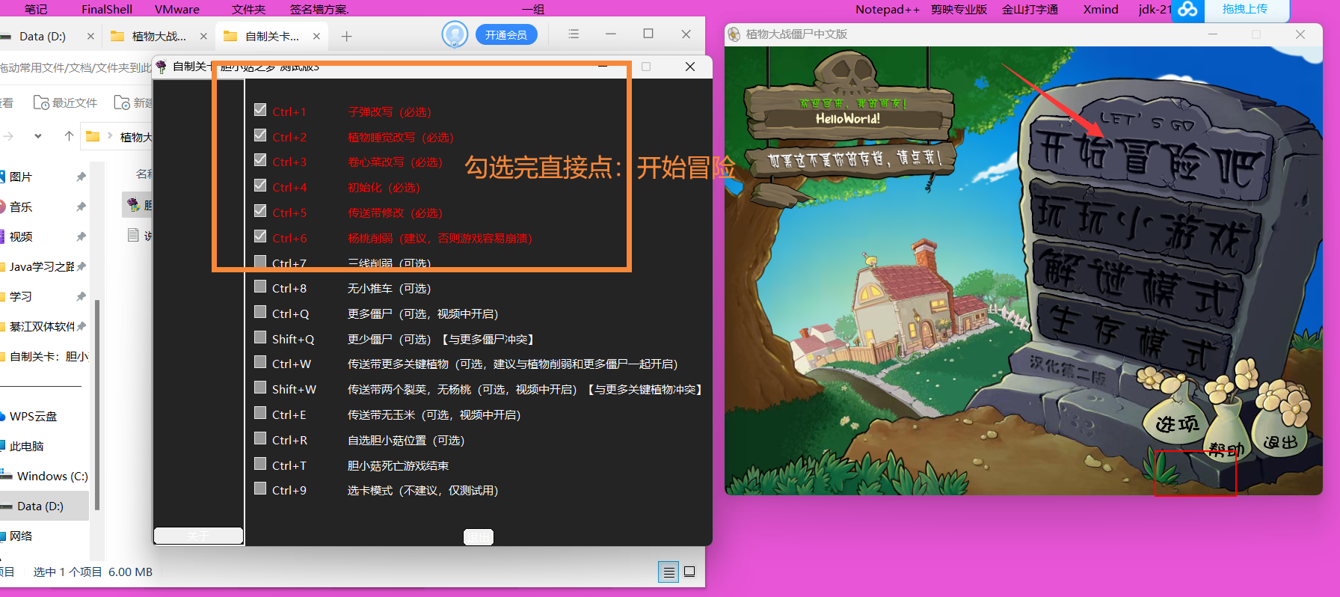Click the Notepad++ desktop shortcut label
This screenshot has height=597, width=1340.
click(x=888, y=9)
